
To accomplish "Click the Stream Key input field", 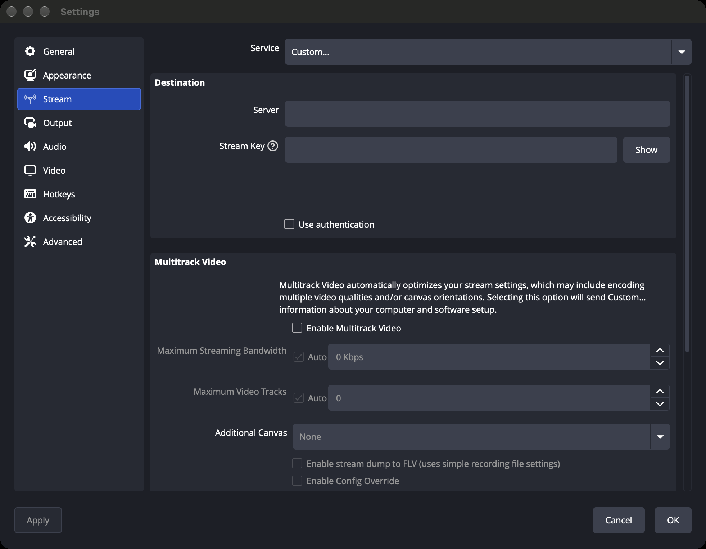I will (451, 150).
